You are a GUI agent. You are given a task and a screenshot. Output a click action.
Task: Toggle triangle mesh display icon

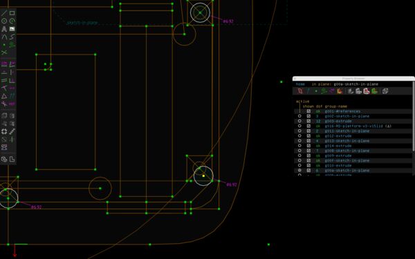[x=374, y=91]
